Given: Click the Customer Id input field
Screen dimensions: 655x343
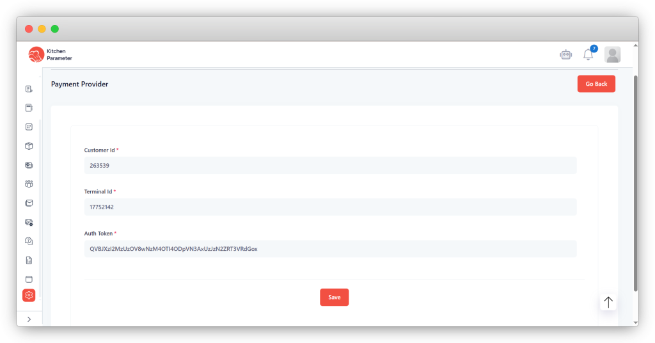Looking at the screenshot, I should point(330,166).
